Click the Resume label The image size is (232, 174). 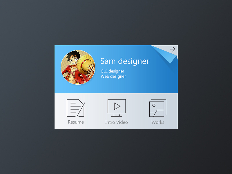(x=76, y=122)
